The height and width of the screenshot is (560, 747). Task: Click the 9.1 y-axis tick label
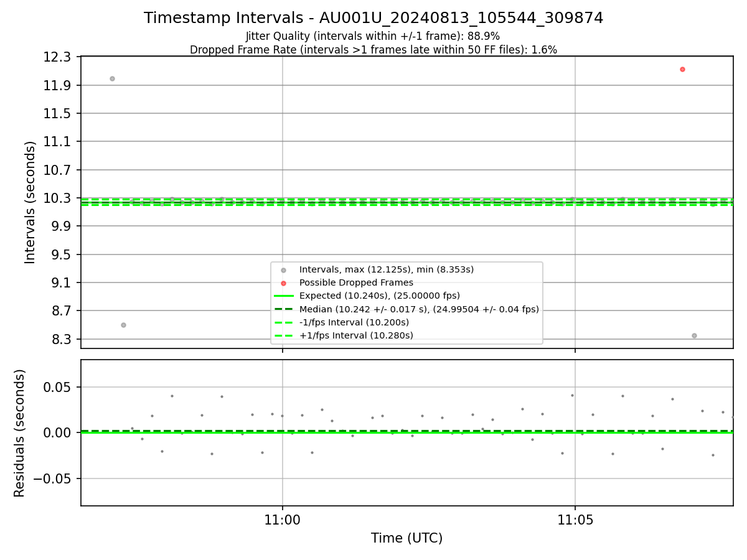[61, 283]
